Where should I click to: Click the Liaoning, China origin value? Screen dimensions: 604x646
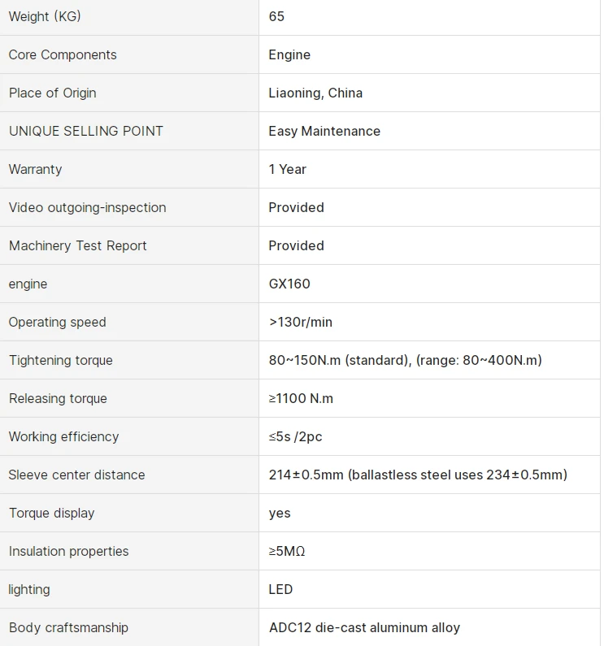(315, 93)
